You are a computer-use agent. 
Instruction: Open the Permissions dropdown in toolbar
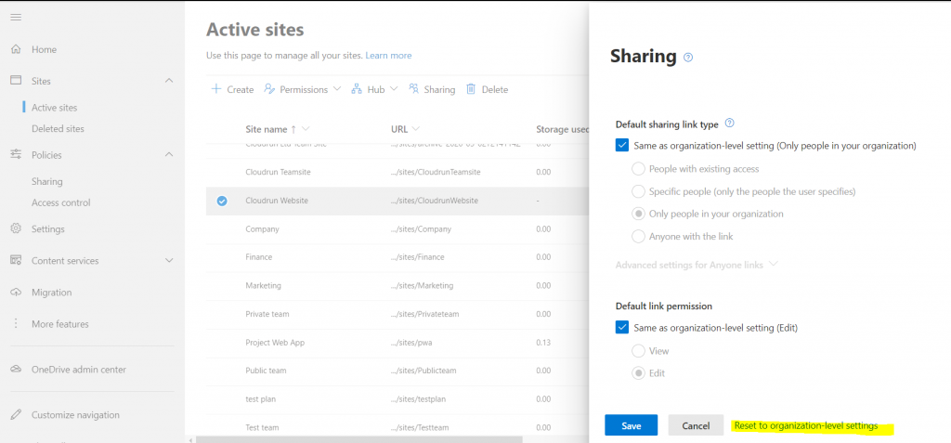[302, 89]
